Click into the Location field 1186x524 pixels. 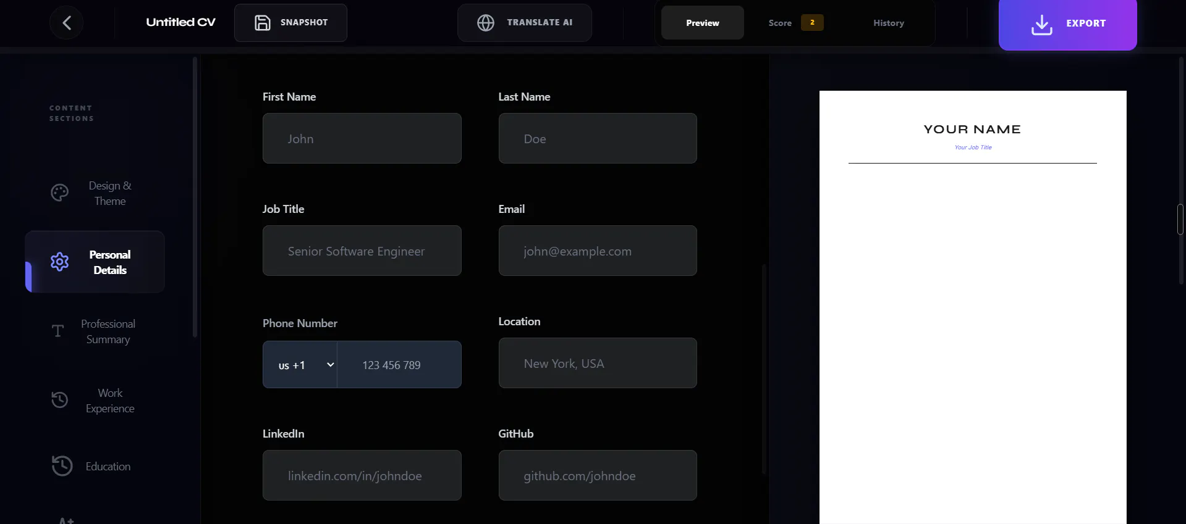click(598, 363)
